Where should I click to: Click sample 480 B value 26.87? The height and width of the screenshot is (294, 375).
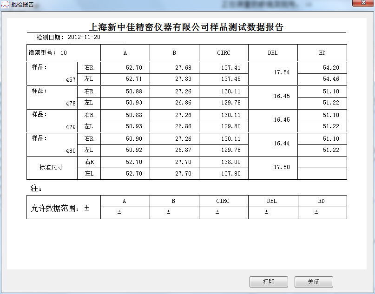pos(183,150)
